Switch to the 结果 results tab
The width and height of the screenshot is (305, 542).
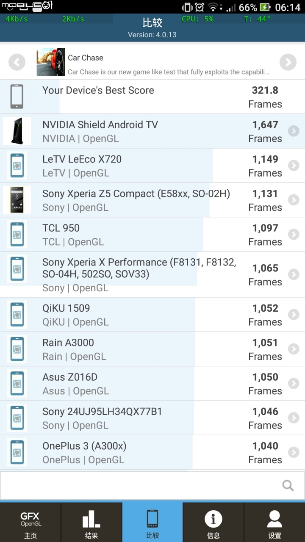[91, 523]
